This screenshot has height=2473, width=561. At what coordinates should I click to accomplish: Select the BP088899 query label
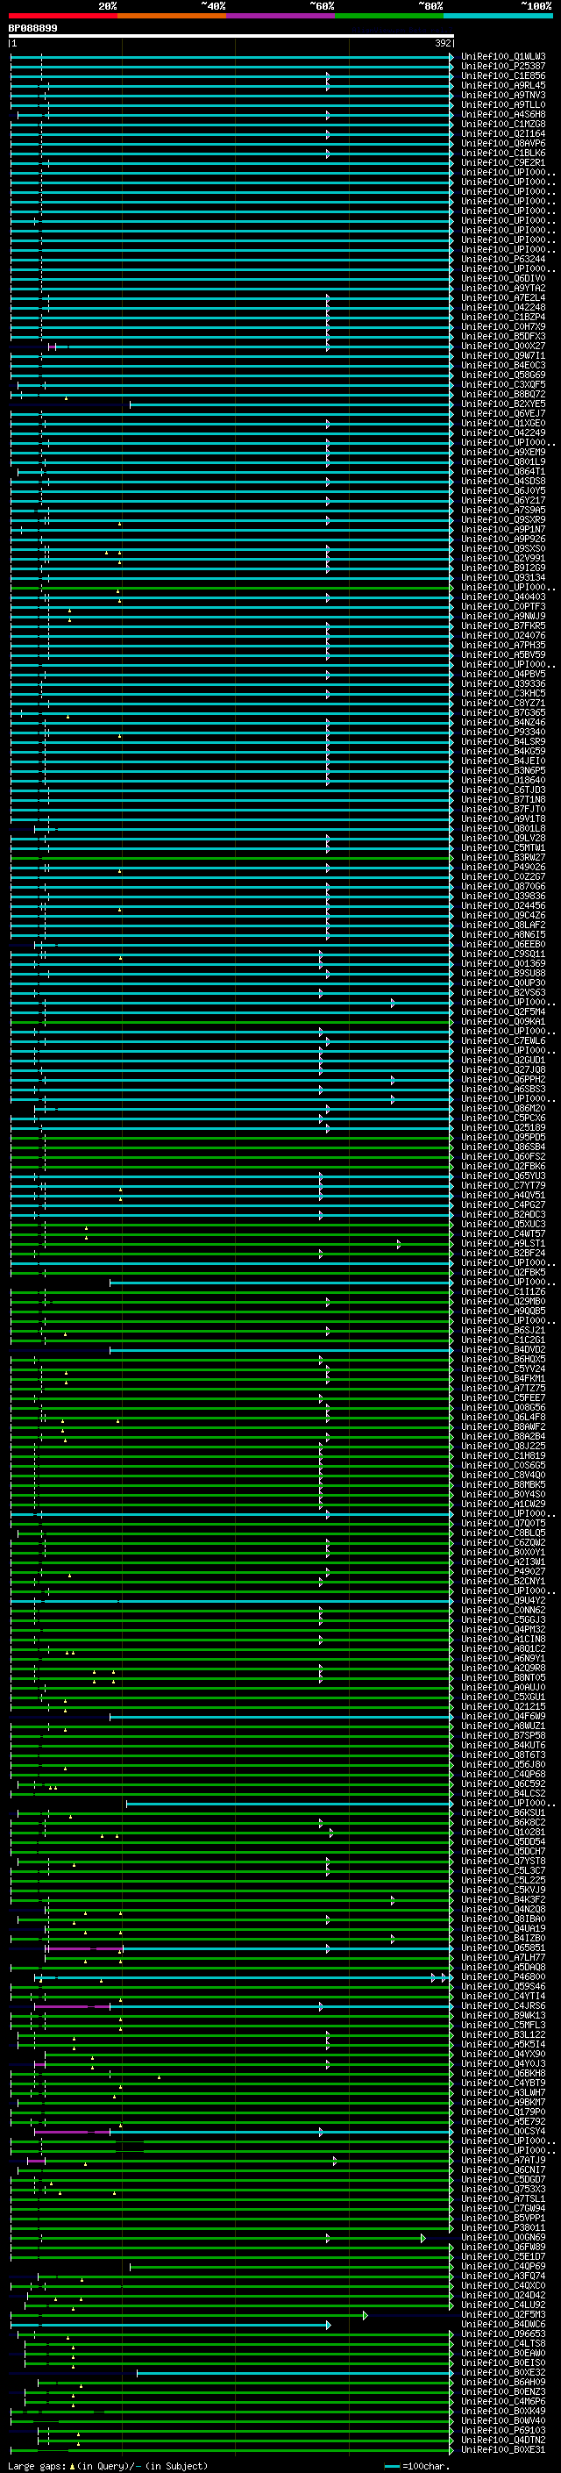click(x=32, y=29)
